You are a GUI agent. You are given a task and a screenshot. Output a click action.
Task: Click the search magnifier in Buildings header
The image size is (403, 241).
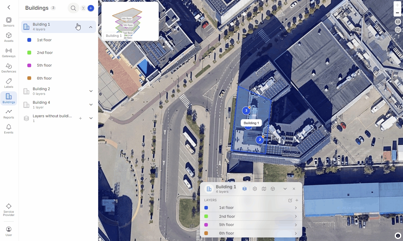[x=73, y=8]
